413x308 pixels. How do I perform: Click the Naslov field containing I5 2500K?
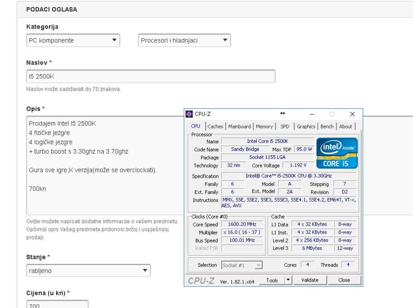[x=150, y=77]
